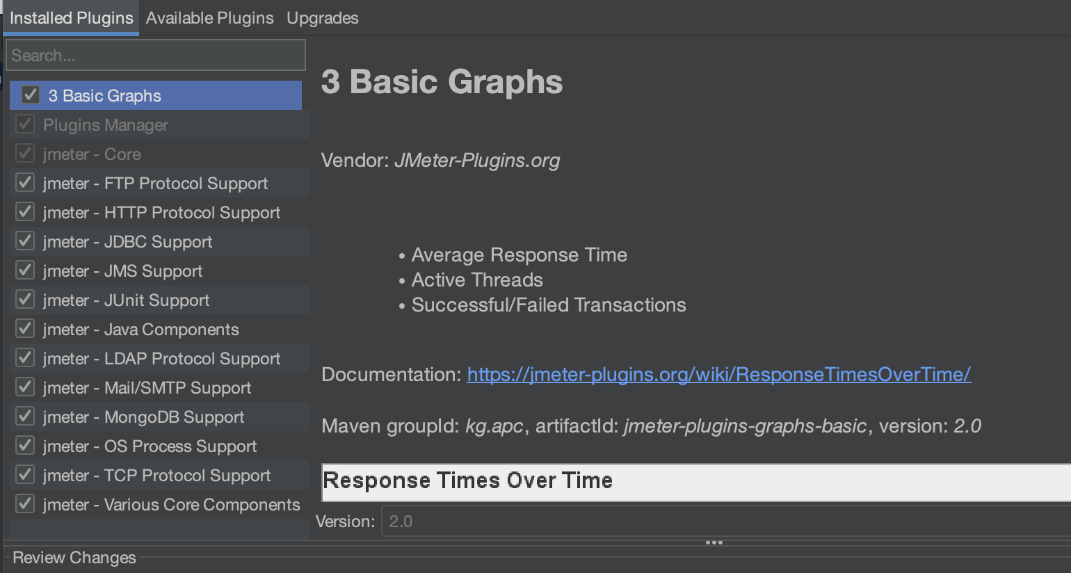Toggle jmeter - Various Core Components checkbox
The height and width of the screenshot is (573, 1071).
coord(25,504)
